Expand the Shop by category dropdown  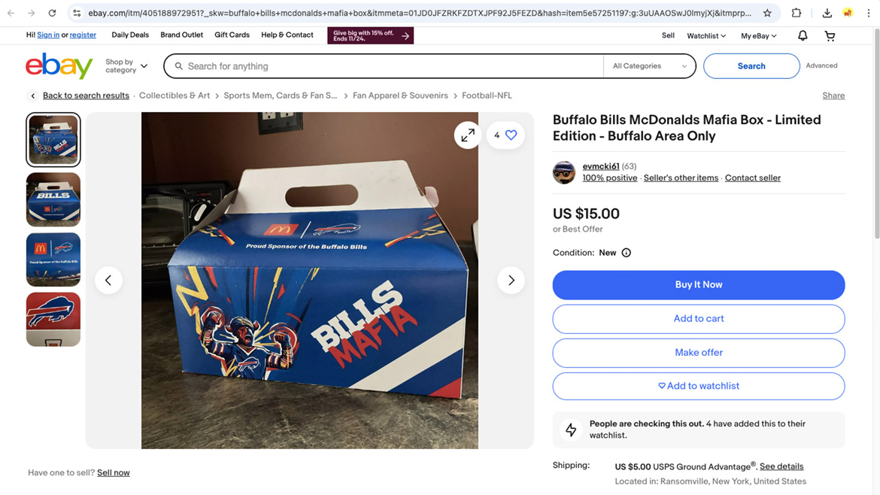(x=126, y=66)
